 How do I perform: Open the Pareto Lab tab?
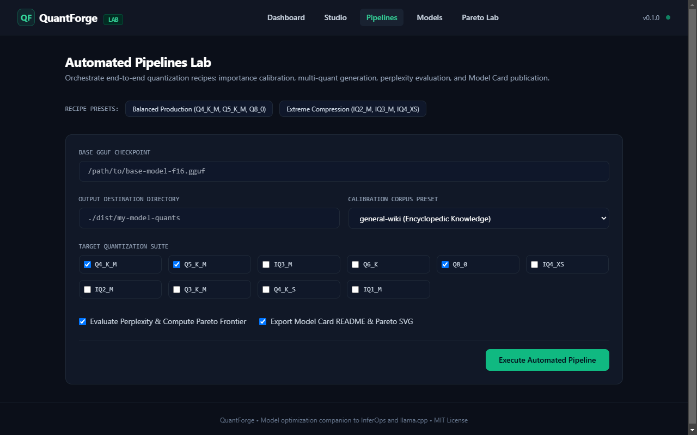(x=480, y=17)
